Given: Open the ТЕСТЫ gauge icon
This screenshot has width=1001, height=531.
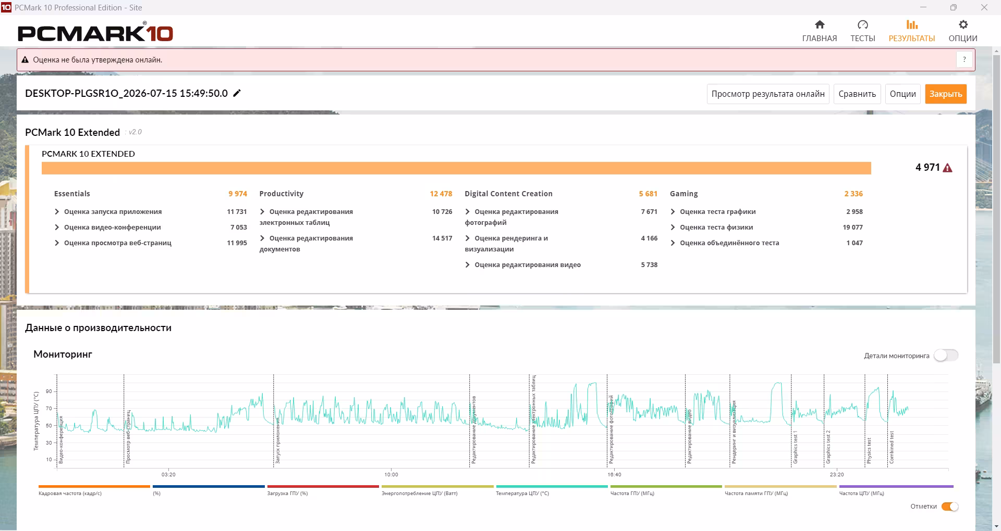Looking at the screenshot, I should click(x=863, y=24).
